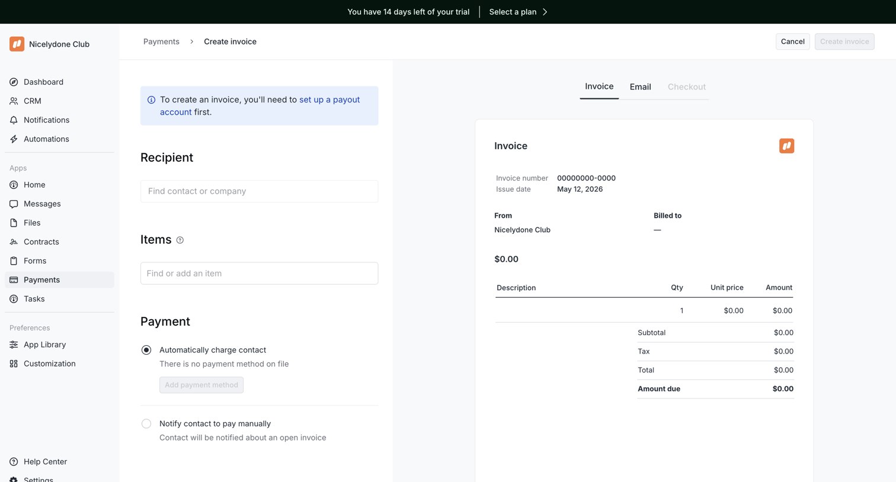Open Contracts in the sidebar
The image size is (896, 482).
click(x=59, y=242)
